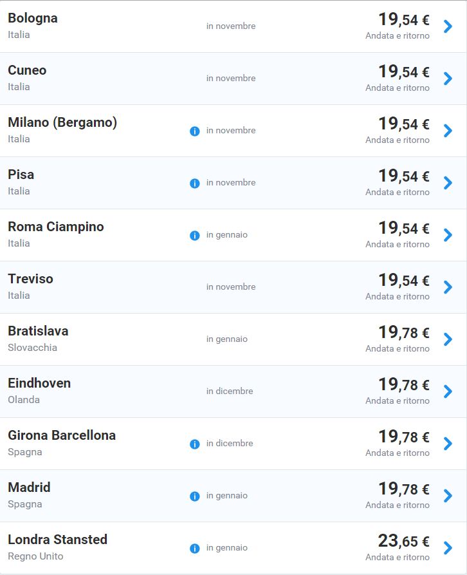Open info icon for Roma Ciampino
This screenshot has height=575, width=467.
tap(195, 235)
